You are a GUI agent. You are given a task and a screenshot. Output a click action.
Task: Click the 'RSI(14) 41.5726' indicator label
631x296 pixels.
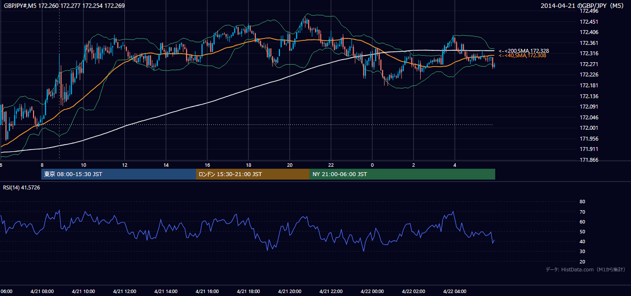pos(22,187)
